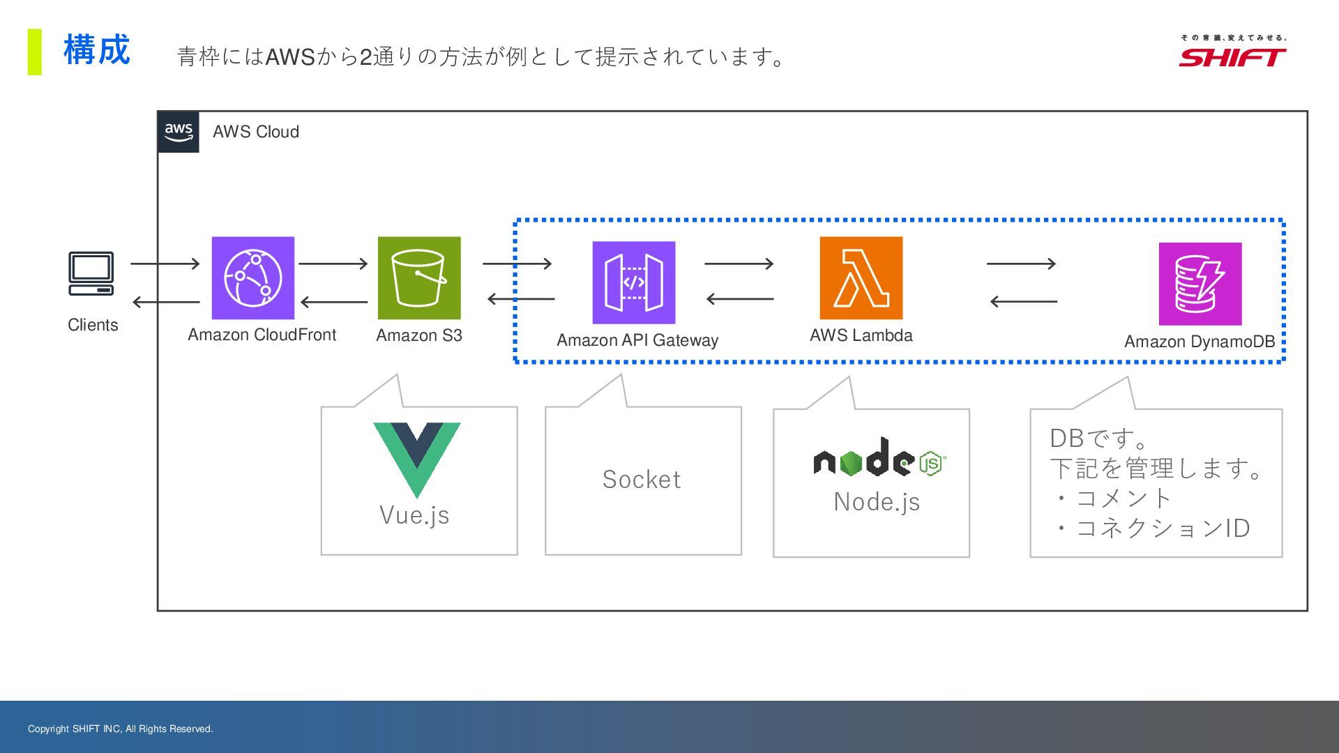Click the subtitle about 青枠 AWS methods

coord(481,56)
